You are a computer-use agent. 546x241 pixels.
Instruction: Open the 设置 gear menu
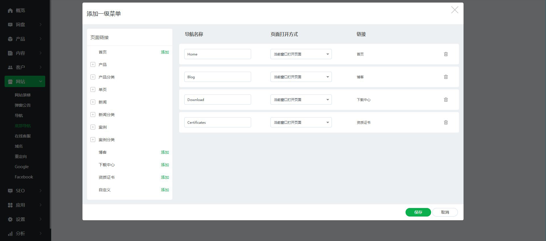[10, 219]
